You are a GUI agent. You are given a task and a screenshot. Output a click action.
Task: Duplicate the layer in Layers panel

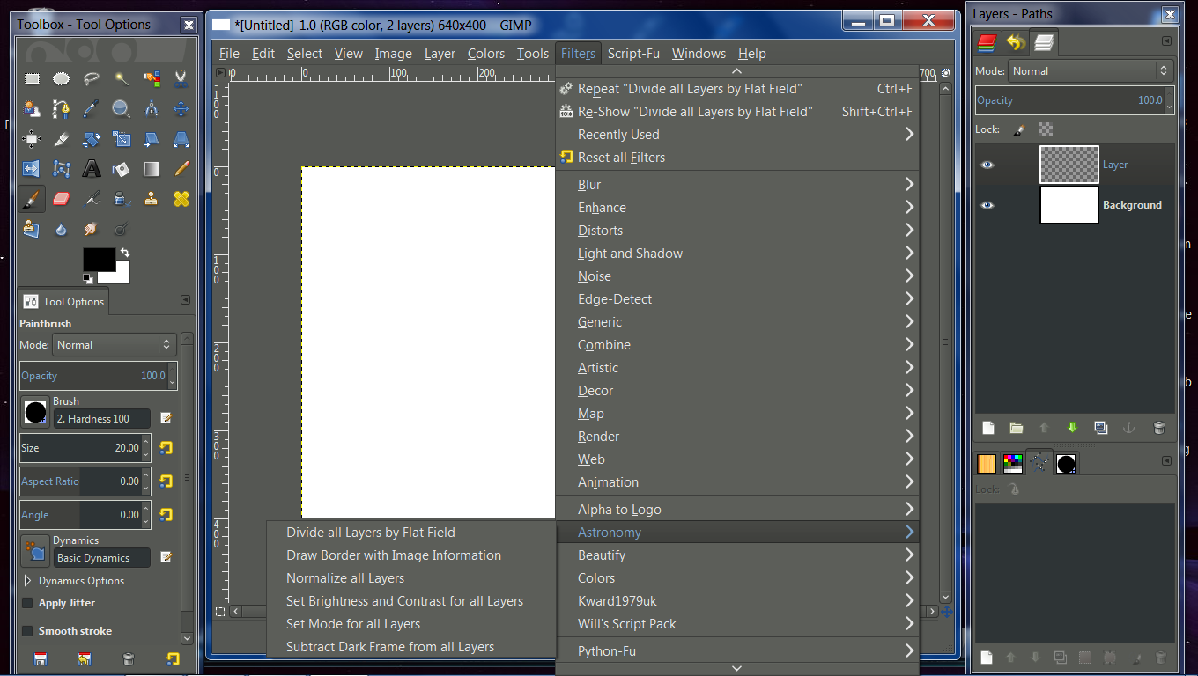click(x=1101, y=428)
